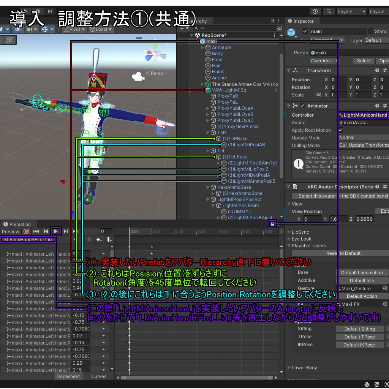Image resolution: width=389 pixels, height=389 pixels.
Task: Click the Hierarchy panel lock icon
Action: (x=272, y=21)
